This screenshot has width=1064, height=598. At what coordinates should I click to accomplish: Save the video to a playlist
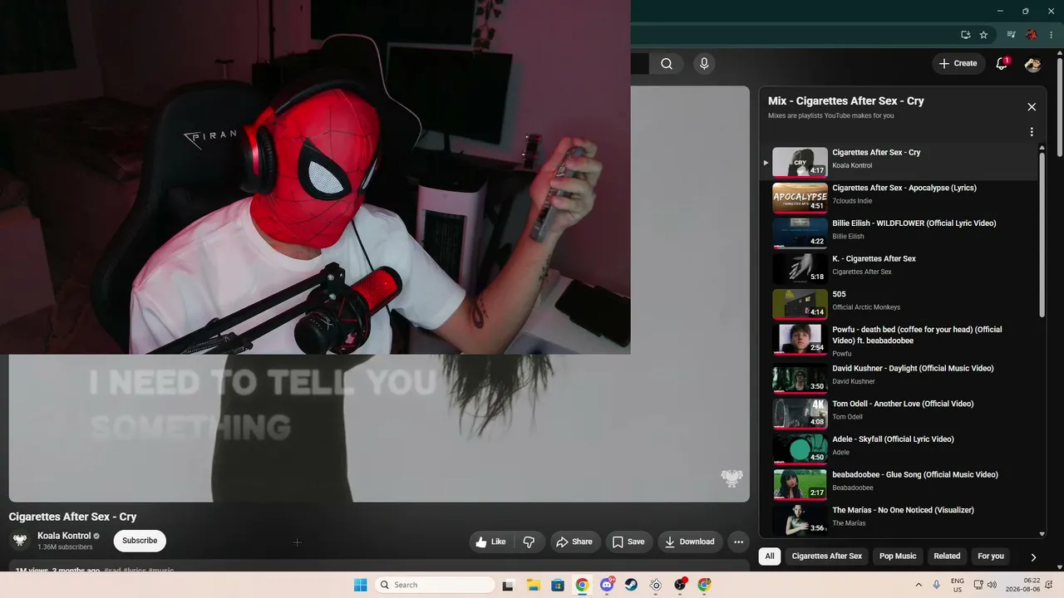[x=628, y=542]
